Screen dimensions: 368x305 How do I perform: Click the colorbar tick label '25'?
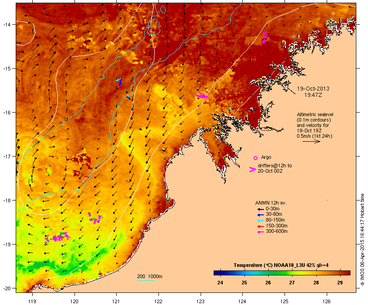(x=244, y=283)
